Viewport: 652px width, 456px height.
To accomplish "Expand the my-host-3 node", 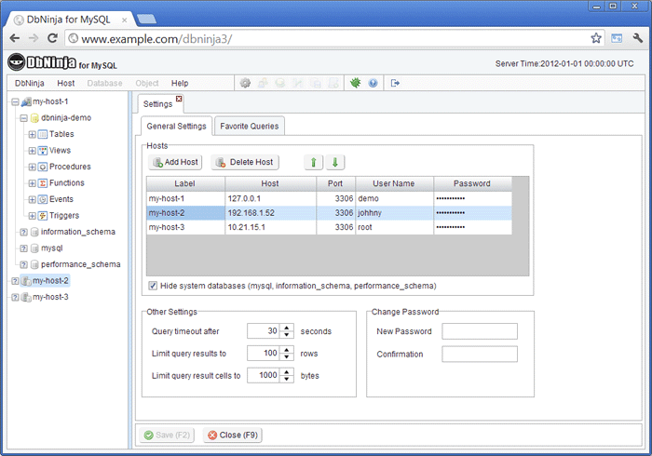I will [x=15, y=298].
